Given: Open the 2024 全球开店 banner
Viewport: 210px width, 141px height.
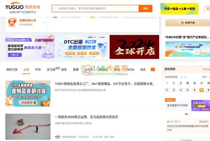Looking at the screenshot, I should click(x=134, y=47).
